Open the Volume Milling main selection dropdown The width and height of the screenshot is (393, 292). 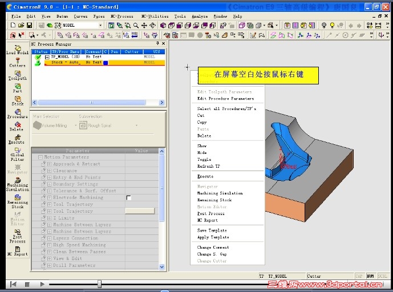coord(75,125)
